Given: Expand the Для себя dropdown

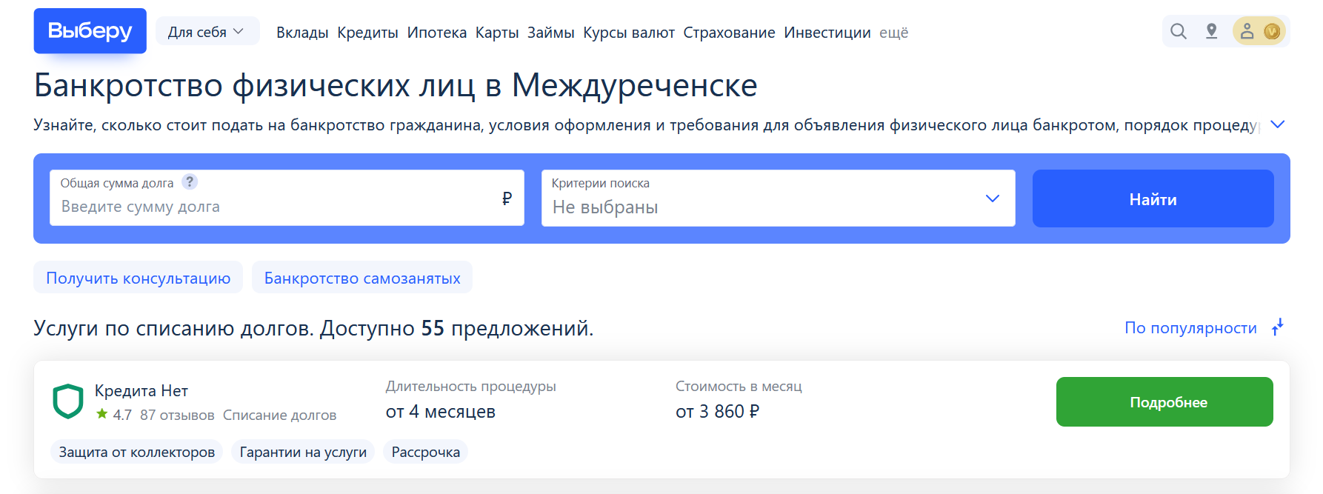Looking at the screenshot, I should [207, 32].
